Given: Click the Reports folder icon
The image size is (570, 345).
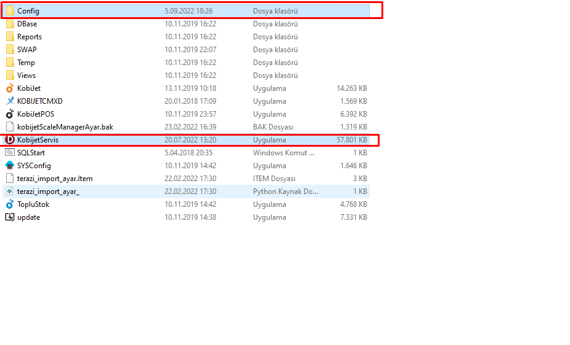Looking at the screenshot, I should [x=10, y=37].
